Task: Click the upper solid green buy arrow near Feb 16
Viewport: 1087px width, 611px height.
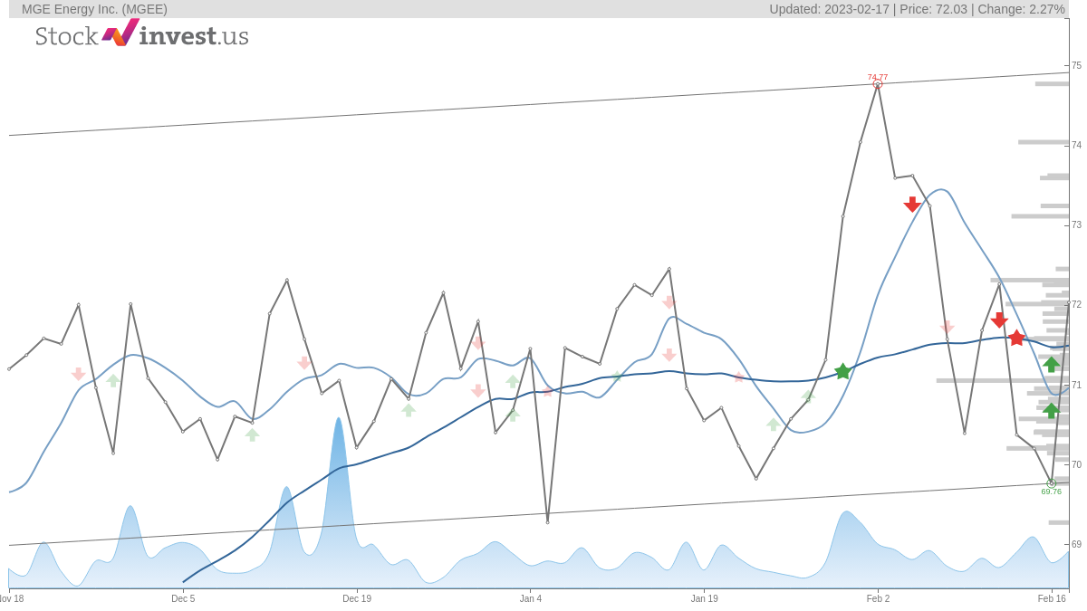Action: pyautogui.click(x=1051, y=364)
